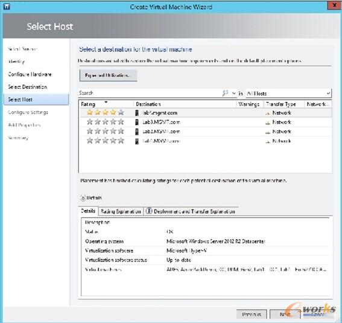Click into the Search hosts field
The height and width of the screenshot is (323, 342).
[150, 93]
